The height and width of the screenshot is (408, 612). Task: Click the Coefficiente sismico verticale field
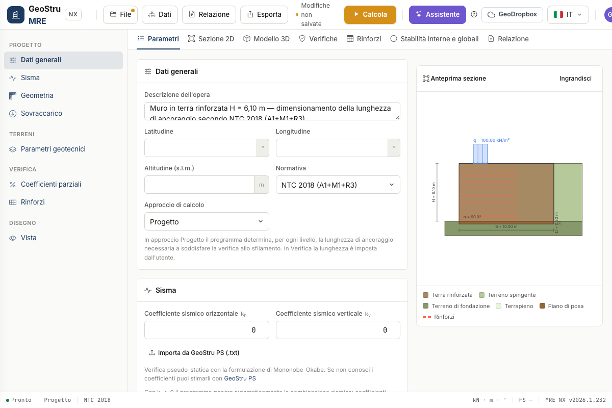tap(338, 330)
